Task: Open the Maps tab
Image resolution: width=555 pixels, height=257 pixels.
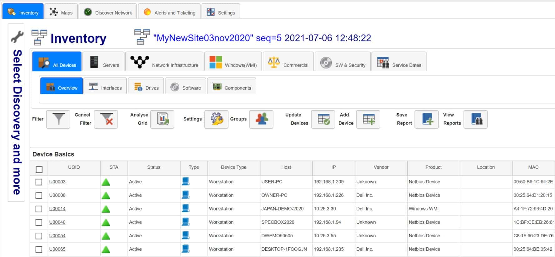Action: (61, 12)
